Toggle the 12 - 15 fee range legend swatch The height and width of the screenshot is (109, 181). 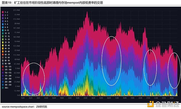click(x=3, y=36)
